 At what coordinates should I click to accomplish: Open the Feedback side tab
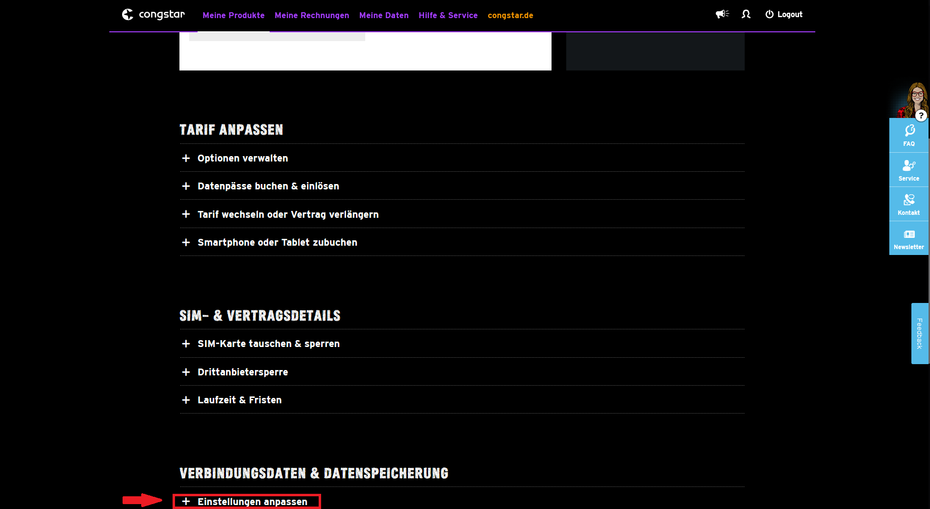920,333
